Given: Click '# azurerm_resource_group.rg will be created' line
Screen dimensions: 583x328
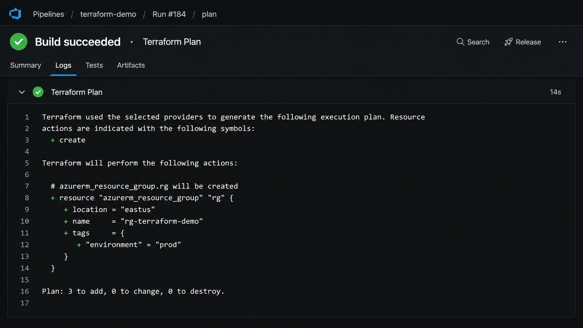Looking at the screenshot, I should coord(144,186).
